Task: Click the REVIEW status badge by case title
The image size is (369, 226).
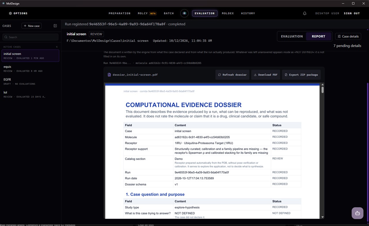Action: click(96, 34)
